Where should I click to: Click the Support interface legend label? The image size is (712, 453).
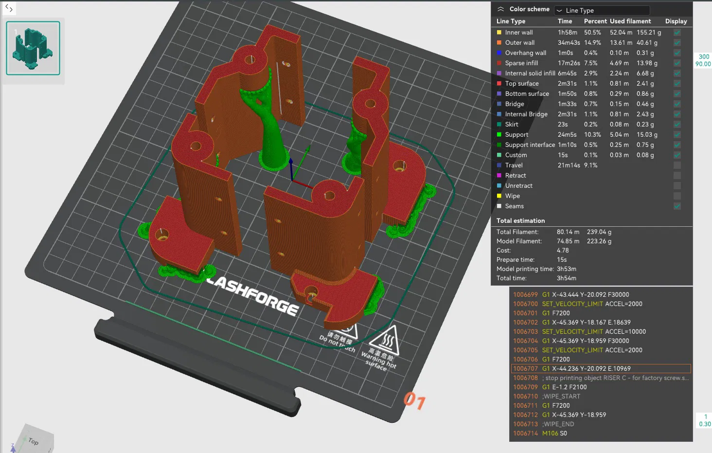coord(530,145)
